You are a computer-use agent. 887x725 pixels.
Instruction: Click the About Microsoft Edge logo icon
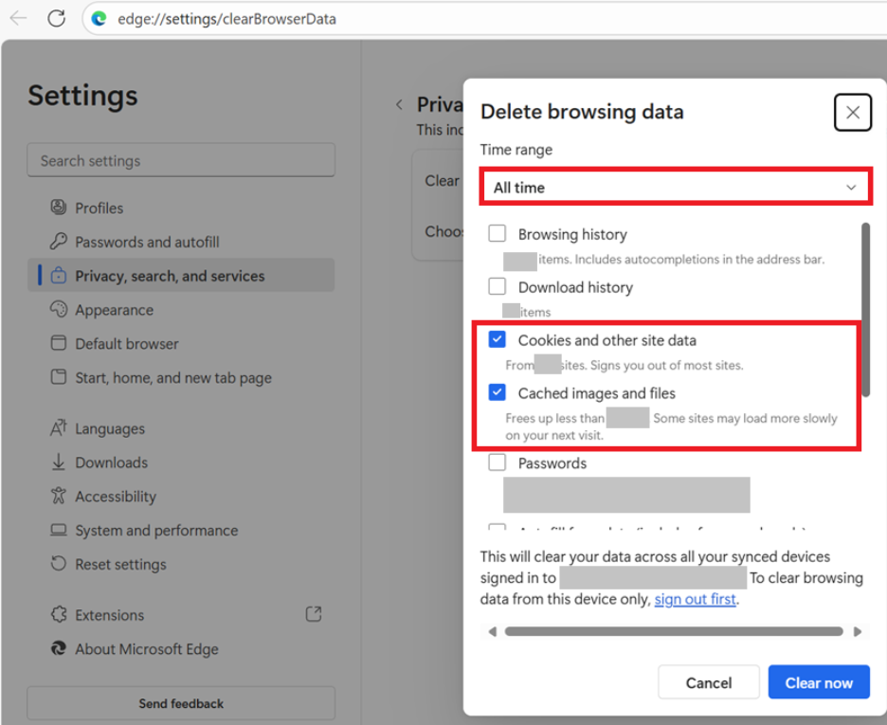(x=58, y=648)
